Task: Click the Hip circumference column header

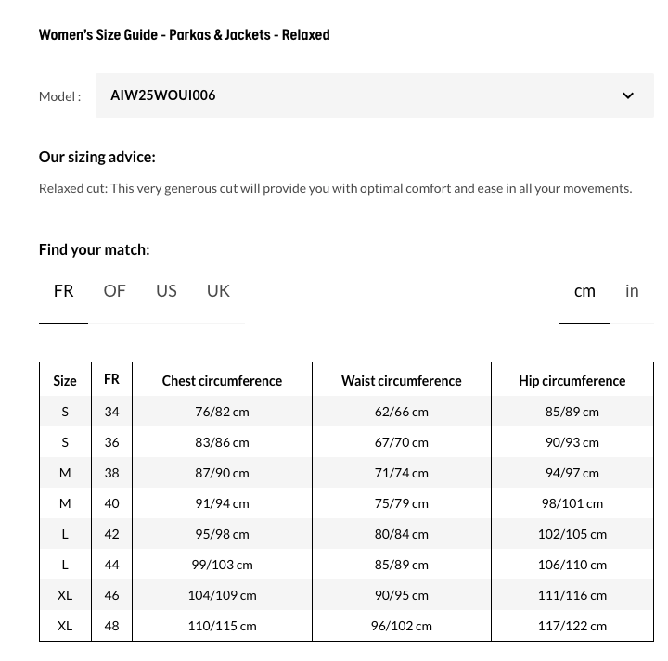Action: coord(572,381)
